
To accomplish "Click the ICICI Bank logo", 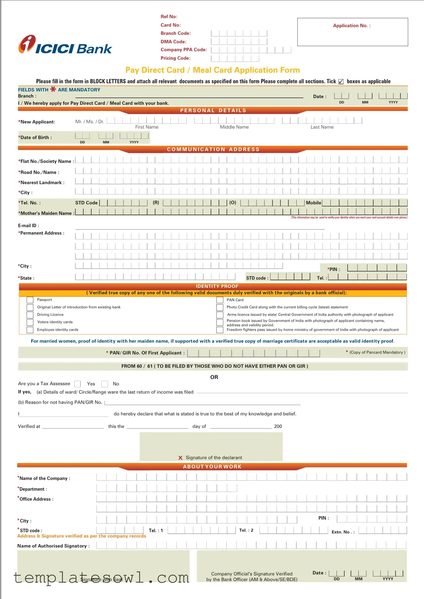I will [x=65, y=45].
